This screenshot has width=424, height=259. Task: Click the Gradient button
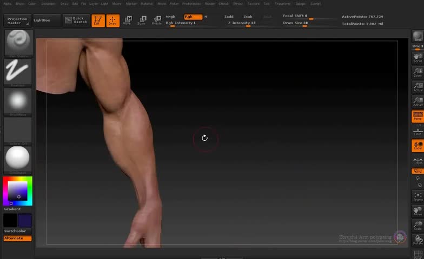(12, 209)
